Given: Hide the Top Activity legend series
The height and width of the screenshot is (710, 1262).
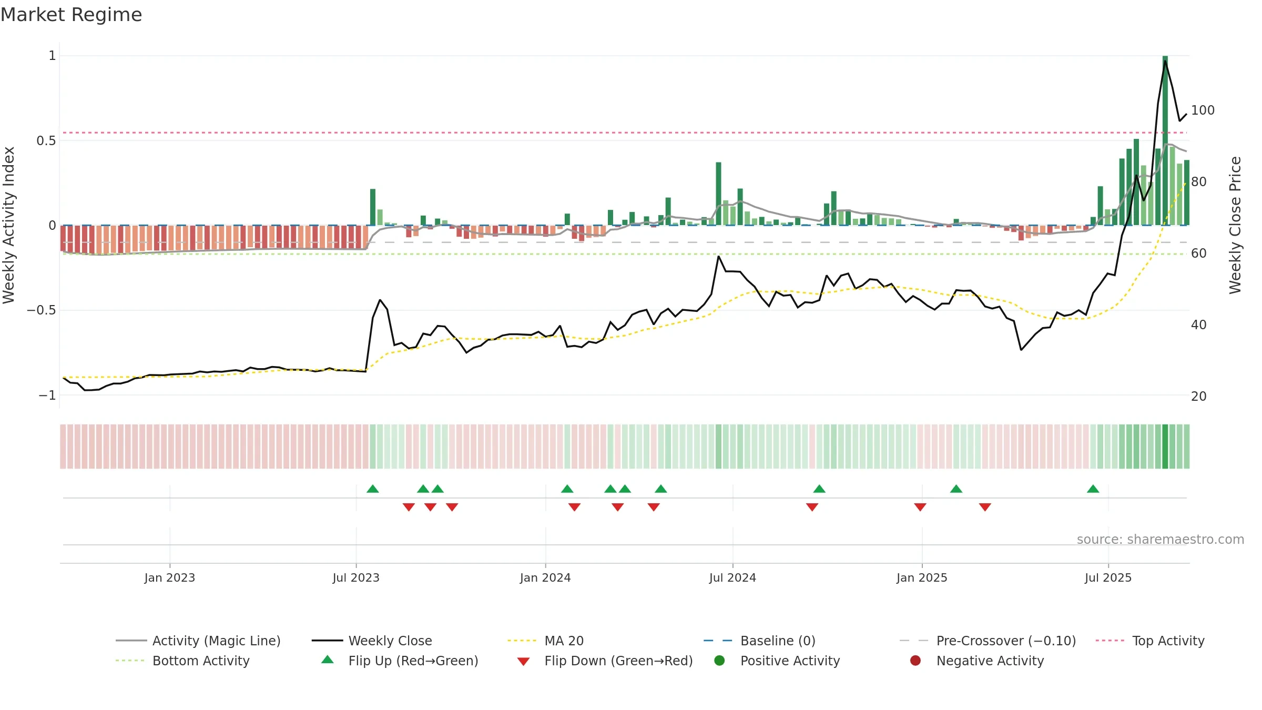Looking at the screenshot, I should click(1150, 641).
